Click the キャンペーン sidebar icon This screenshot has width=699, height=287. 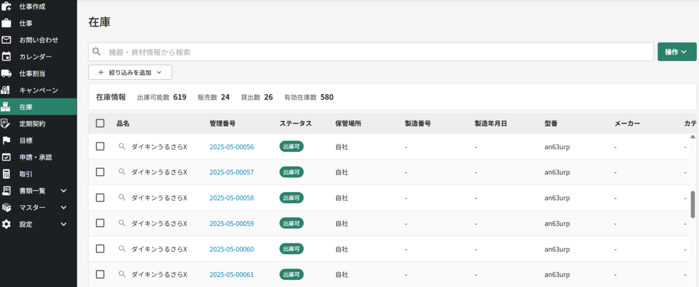click(x=6, y=90)
